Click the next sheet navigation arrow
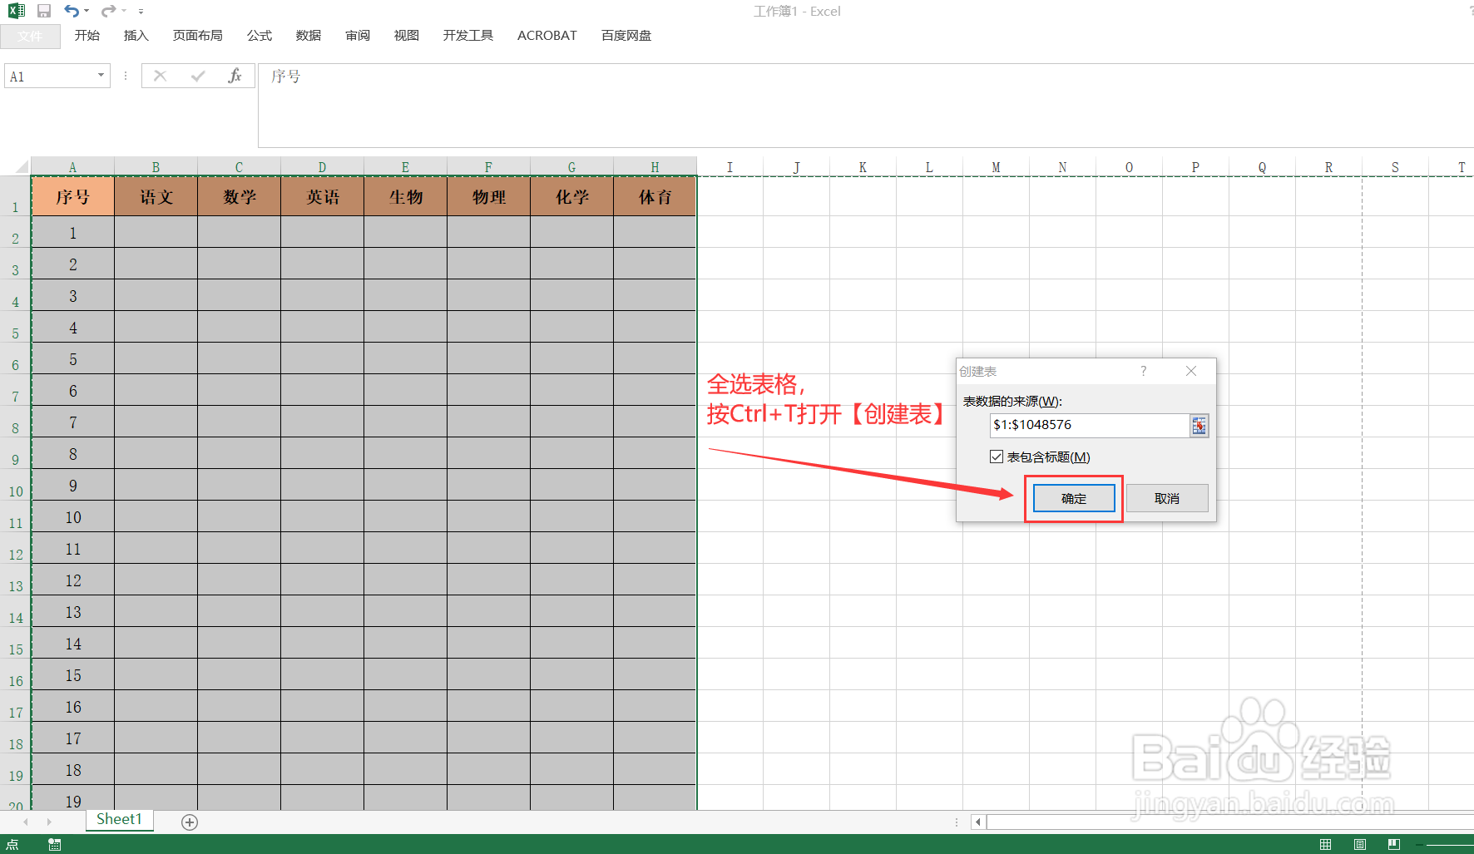This screenshot has width=1474, height=854. click(49, 822)
